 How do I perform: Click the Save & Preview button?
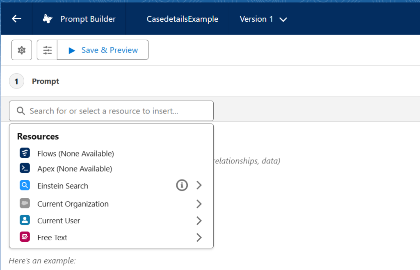pos(103,50)
